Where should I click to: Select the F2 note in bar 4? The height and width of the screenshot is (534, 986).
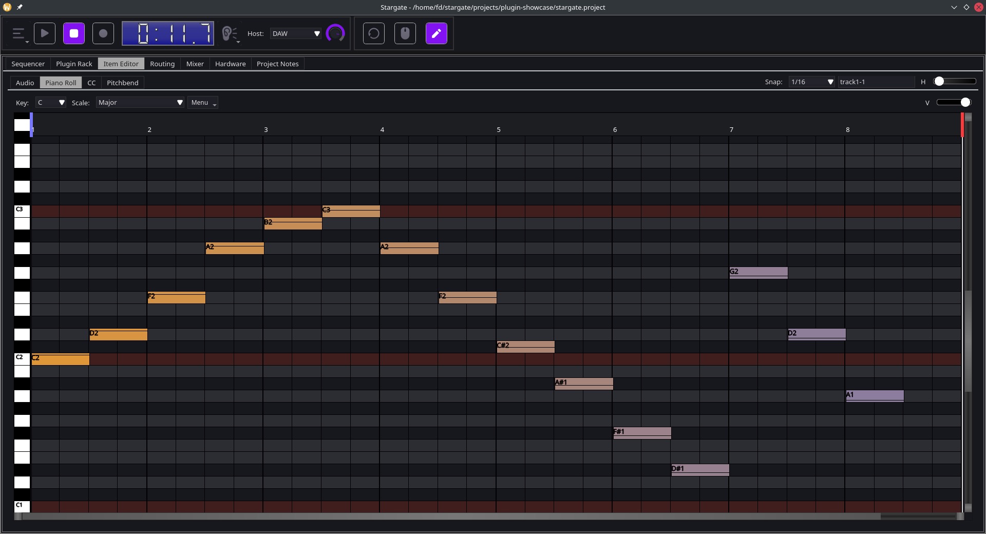coord(468,297)
